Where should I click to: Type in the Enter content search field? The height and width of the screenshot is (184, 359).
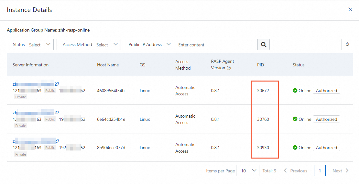(x=215, y=45)
